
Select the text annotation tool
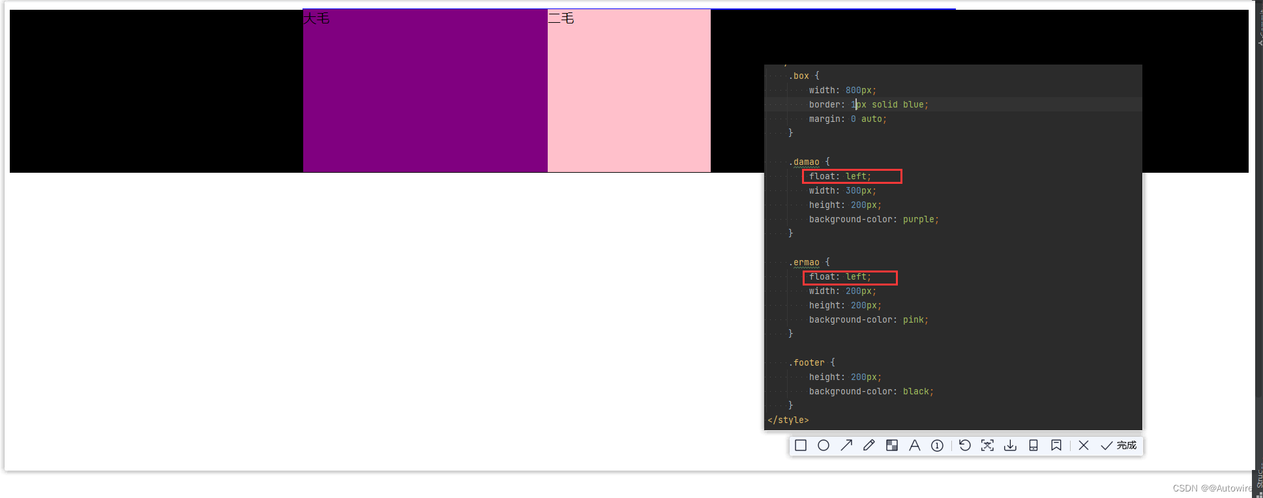click(x=915, y=445)
